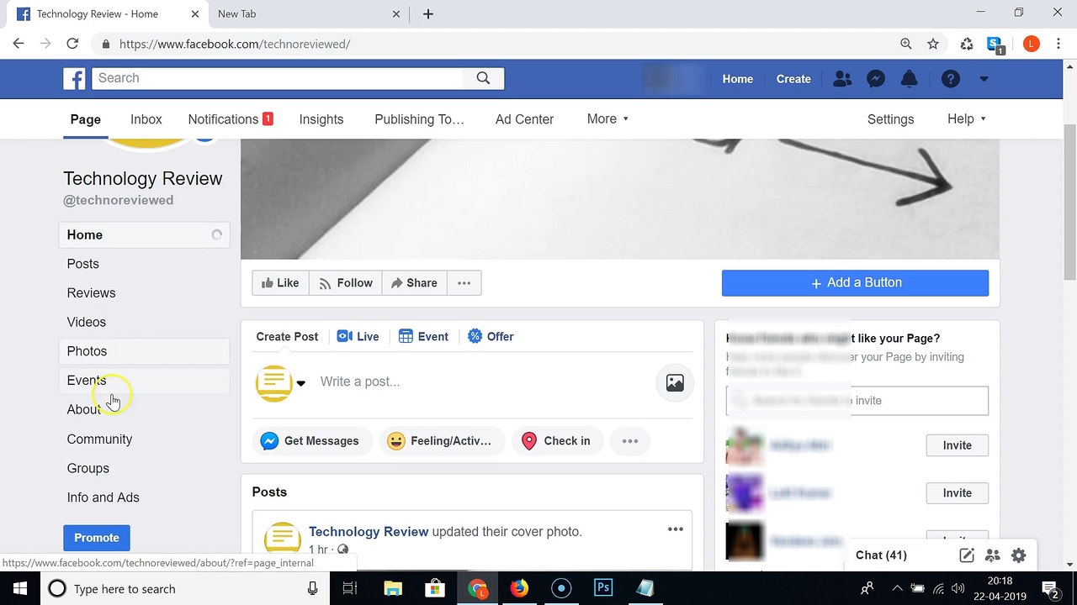The image size is (1077, 605).
Task: Click the Promote button
Action: click(97, 538)
